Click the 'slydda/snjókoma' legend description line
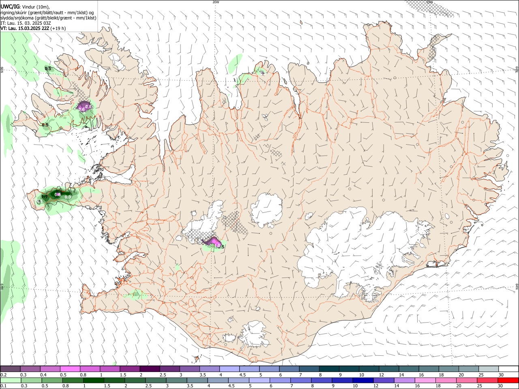519x389 pixels. 48,18
